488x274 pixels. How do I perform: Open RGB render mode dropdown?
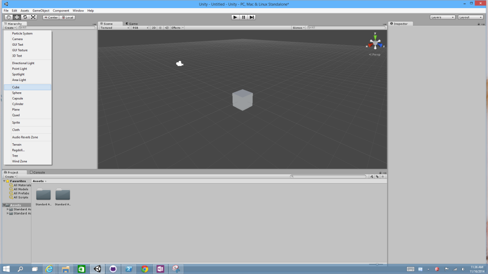click(x=140, y=28)
